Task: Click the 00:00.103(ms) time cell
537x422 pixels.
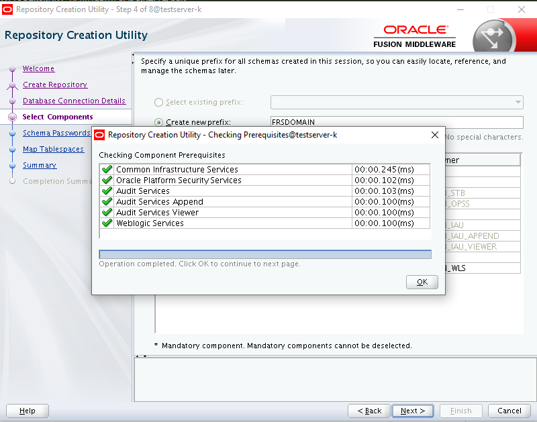Action: pos(391,191)
